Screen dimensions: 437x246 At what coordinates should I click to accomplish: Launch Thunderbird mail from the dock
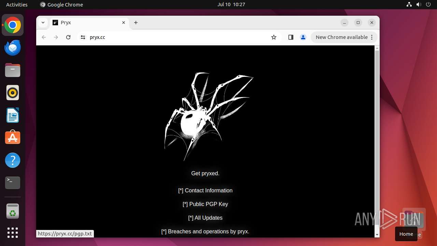13,47
